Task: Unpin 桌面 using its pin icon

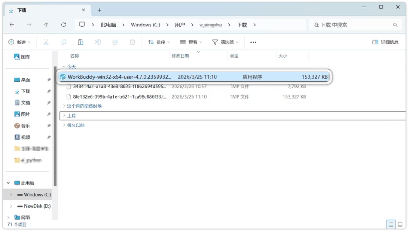Action: click(49, 80)
